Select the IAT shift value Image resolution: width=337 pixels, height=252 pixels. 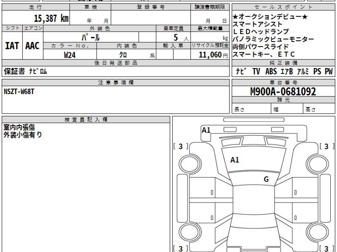[x=12, y=46]
